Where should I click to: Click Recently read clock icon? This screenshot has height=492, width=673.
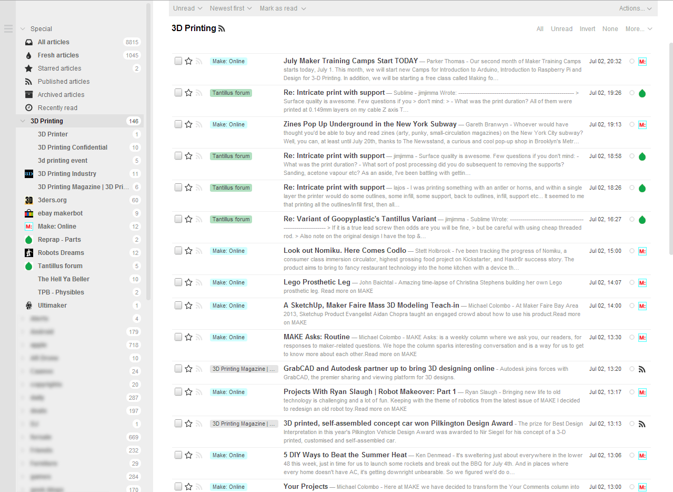(29, 108)
